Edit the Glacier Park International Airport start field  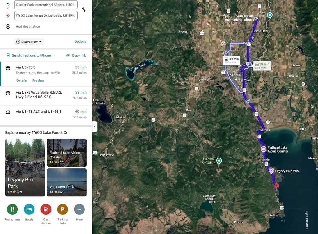[46, 5]
